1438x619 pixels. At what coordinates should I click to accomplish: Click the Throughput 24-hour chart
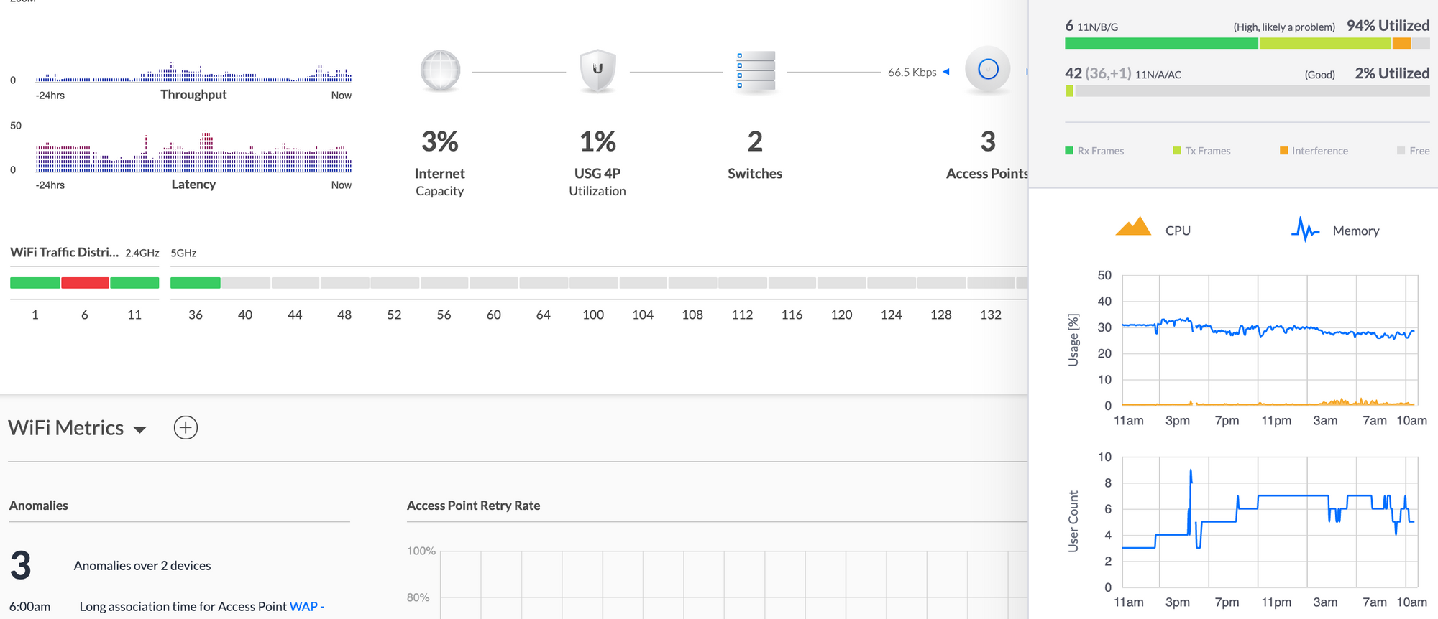[193, 73]
